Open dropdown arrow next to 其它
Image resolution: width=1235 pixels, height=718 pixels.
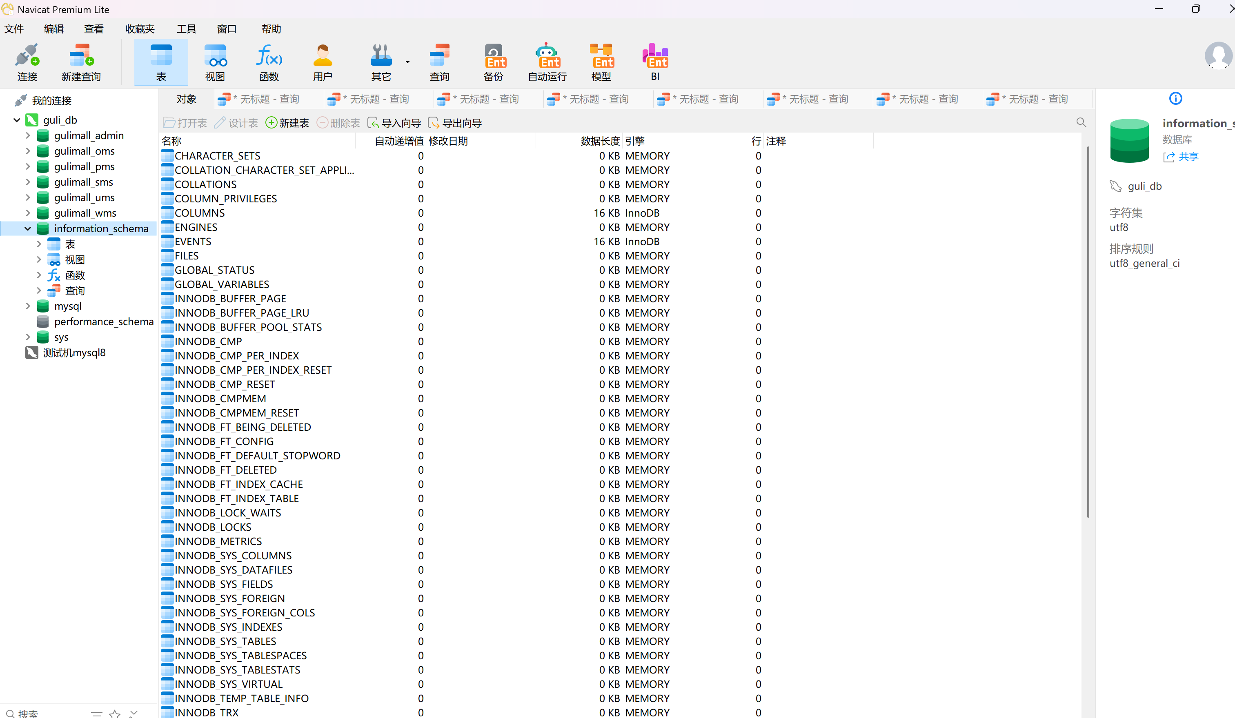(x=408, y=62)
